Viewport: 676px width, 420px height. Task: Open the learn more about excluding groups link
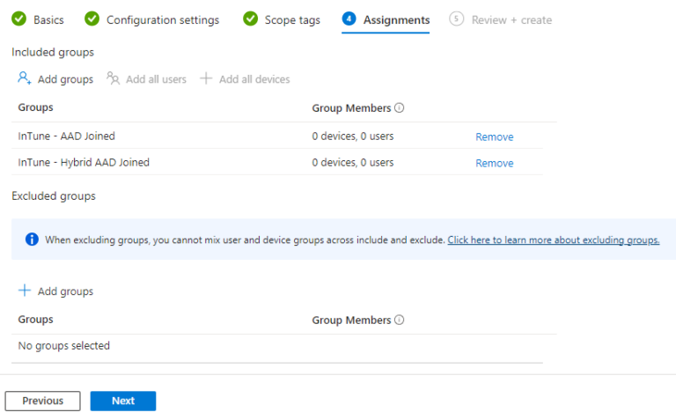tap(553, 239)
